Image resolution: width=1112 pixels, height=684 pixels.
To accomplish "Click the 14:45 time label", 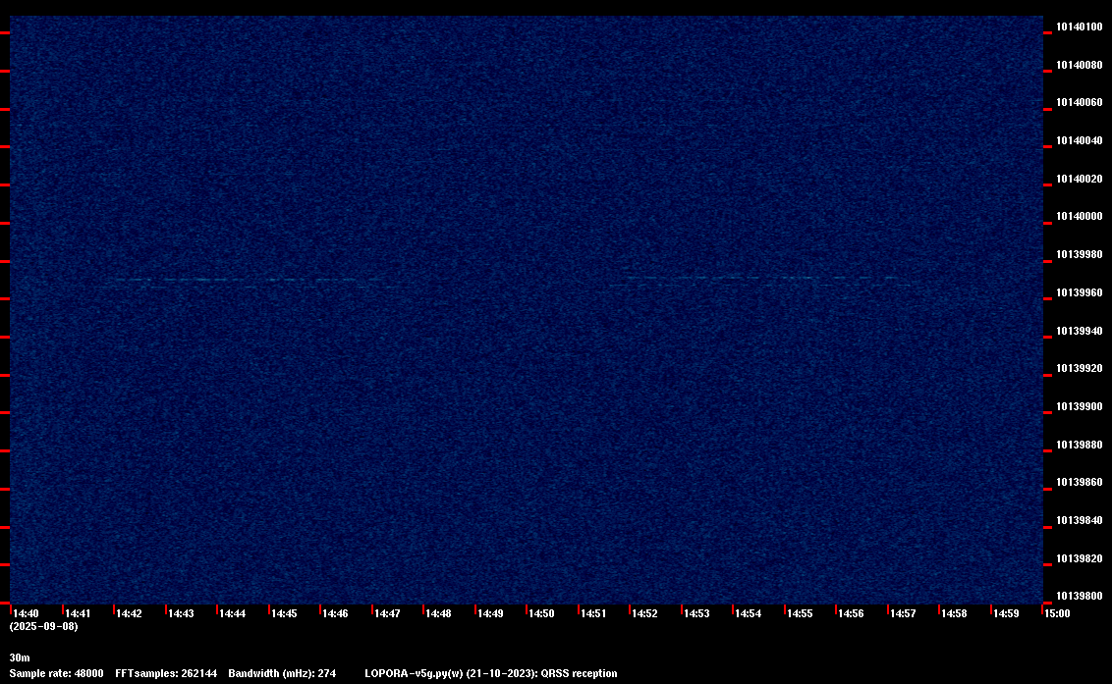I will pos(284,613).
